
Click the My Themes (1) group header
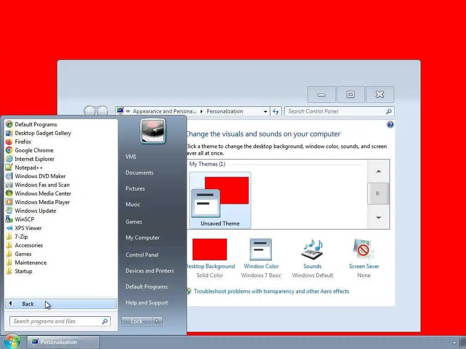click(x=207, y=164)
